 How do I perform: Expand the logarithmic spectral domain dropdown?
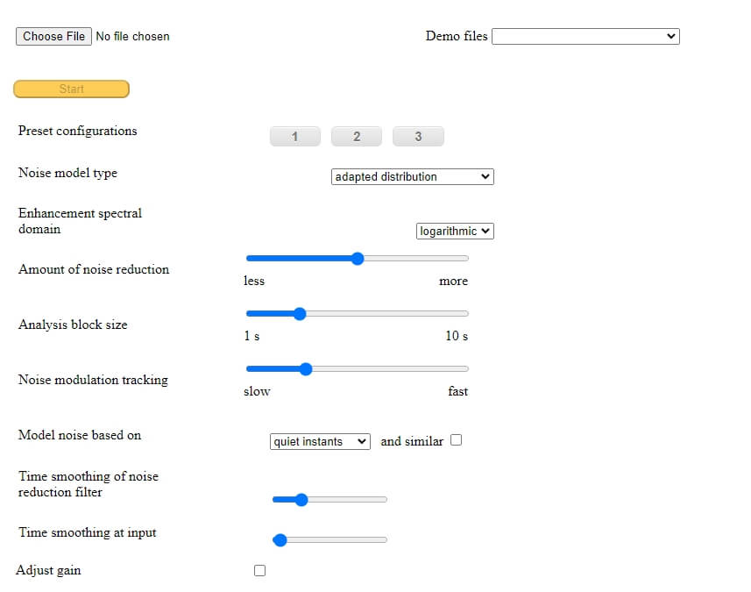455,232
